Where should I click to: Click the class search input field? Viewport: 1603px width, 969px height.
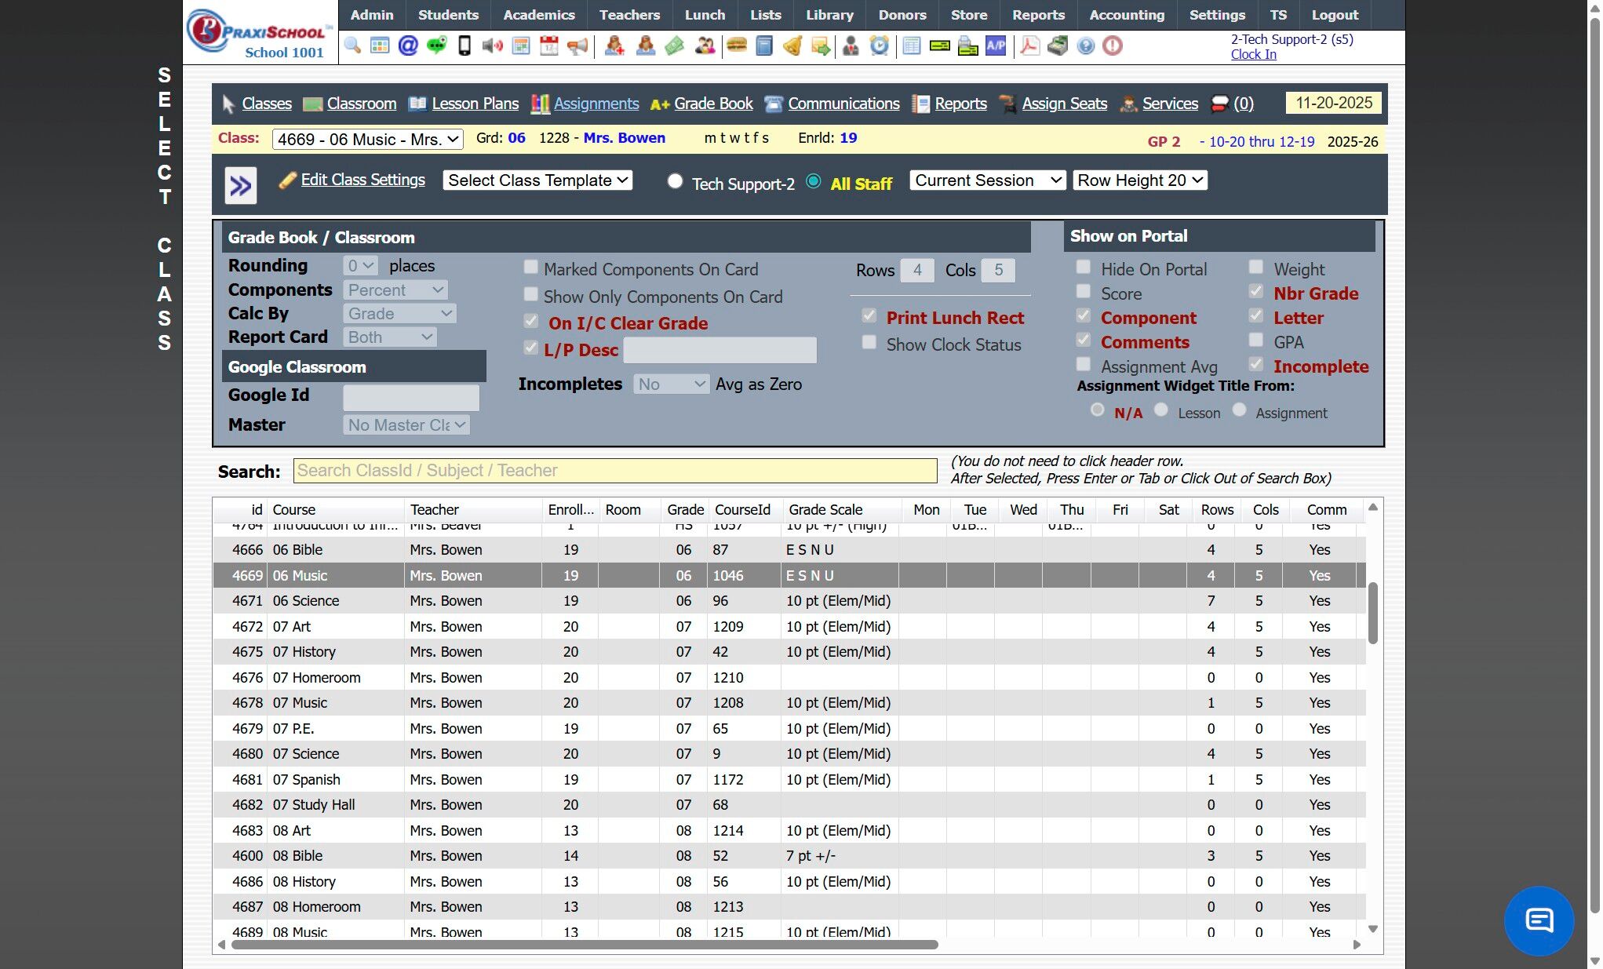[614, 471]
